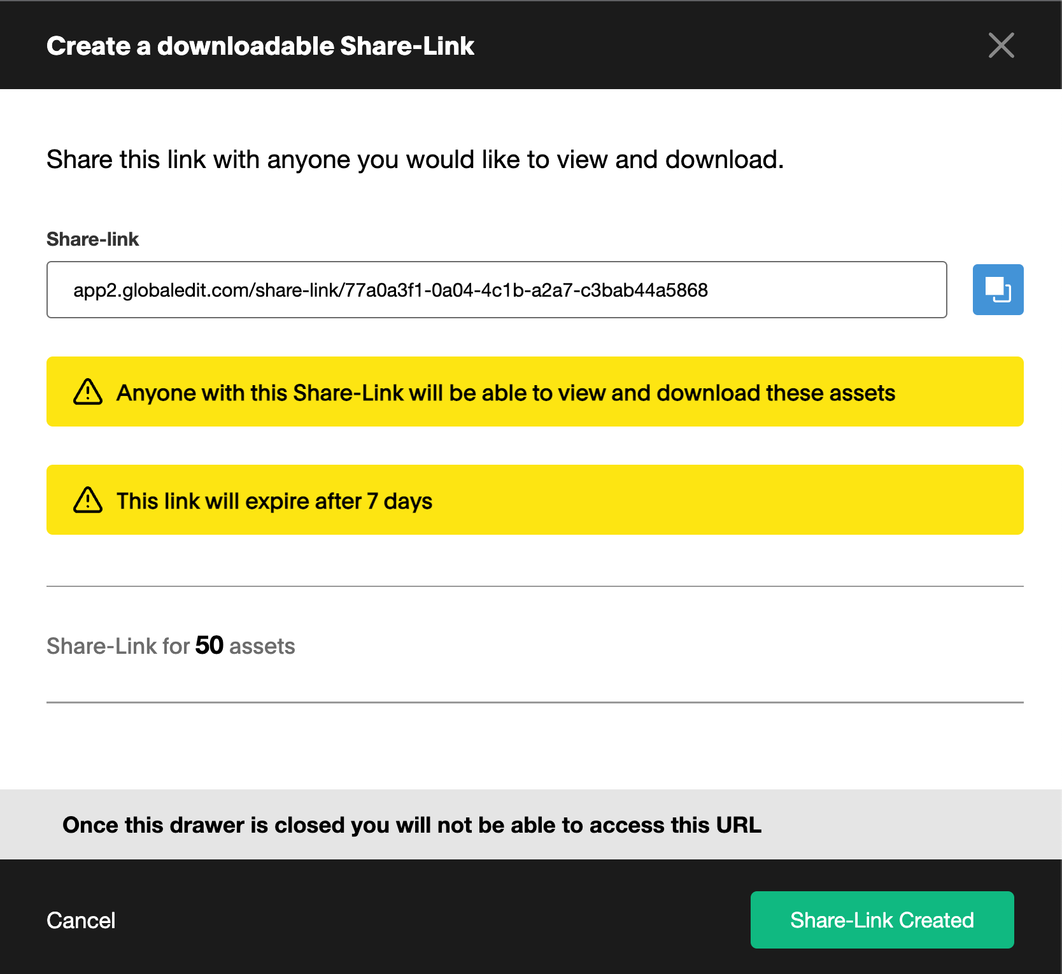Click the green Share-Link Created button
This screenshot has width=1062, height=974.
(x=882, y=920)
